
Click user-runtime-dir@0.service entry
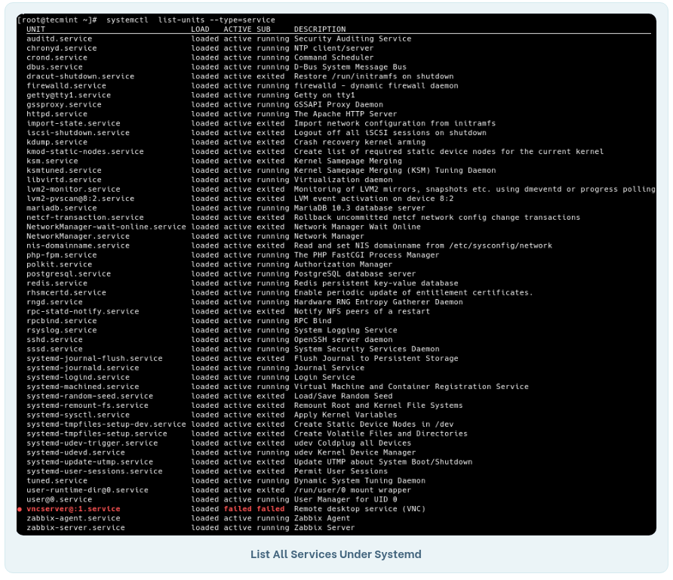click(x=88, y=491)
